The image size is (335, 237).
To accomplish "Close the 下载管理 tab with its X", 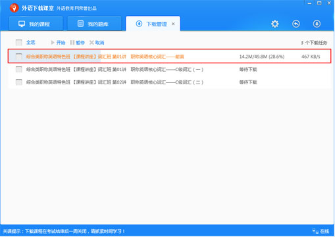I will pyautogui.click(x=173, y=24).
